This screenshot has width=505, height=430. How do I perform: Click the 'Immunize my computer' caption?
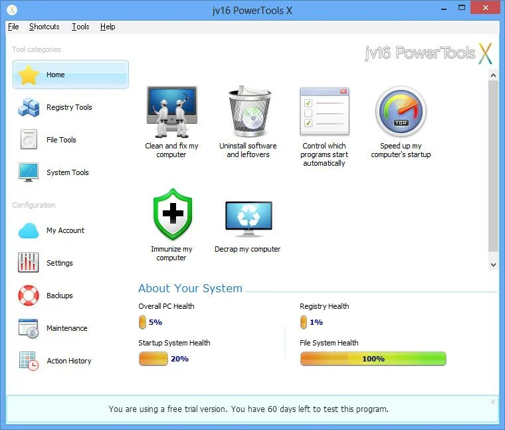(x=171, y=253)
